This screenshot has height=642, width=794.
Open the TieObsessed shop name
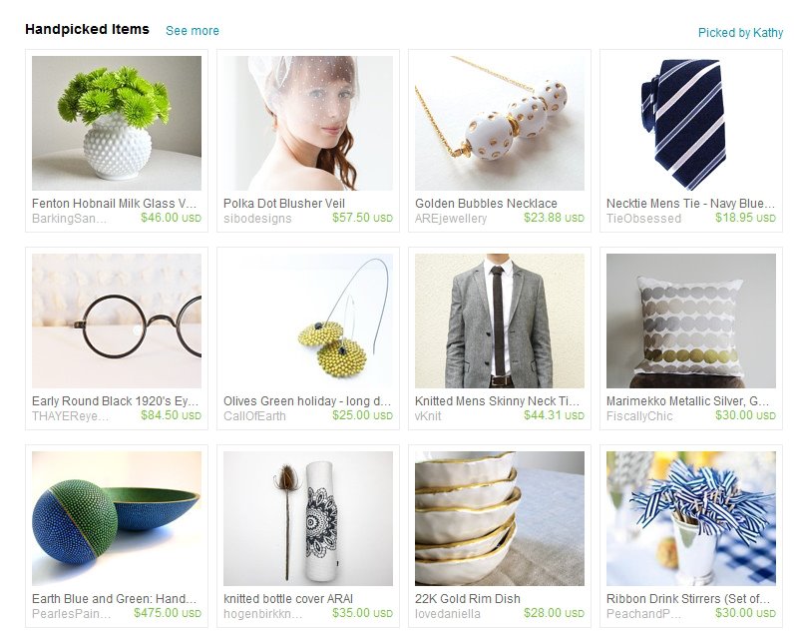tap(643, 219)
